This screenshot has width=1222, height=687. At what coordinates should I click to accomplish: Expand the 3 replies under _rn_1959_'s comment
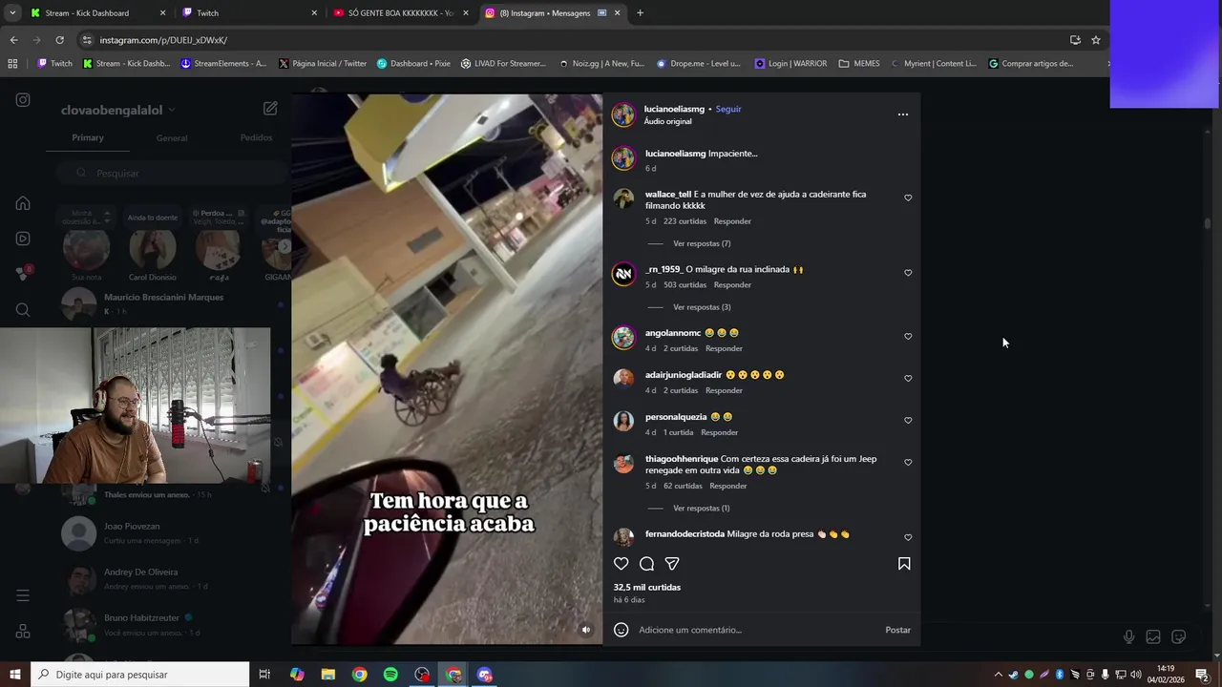(x=702, y=307)
